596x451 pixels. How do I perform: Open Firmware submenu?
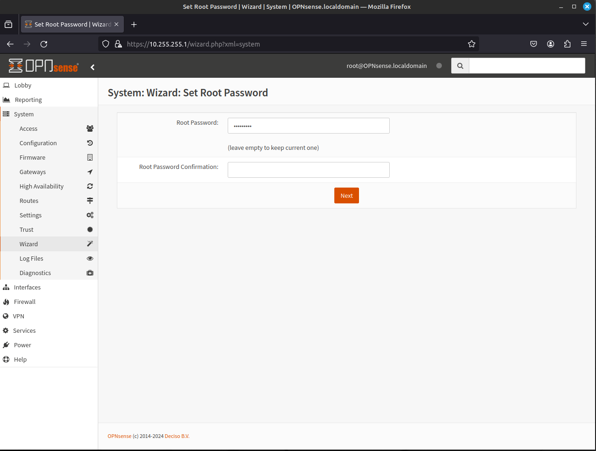(x=49, y=157)
